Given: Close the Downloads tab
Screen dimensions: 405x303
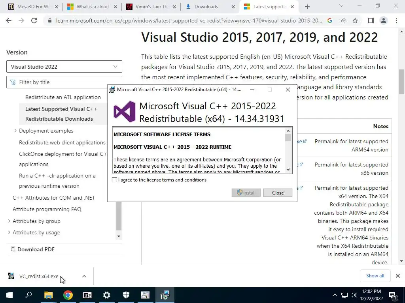Looking at the screenshot, I should coord(233,7).
